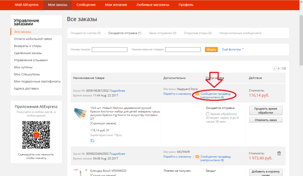Switch to Ожидается отправка (1) tab
Viewport: 303px width, 176px height.
[125, 33]
